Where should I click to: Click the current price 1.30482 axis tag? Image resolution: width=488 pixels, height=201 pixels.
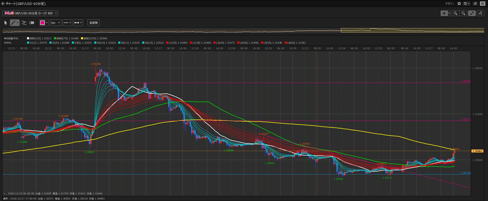pyautogui.click(x=477, y=151)
